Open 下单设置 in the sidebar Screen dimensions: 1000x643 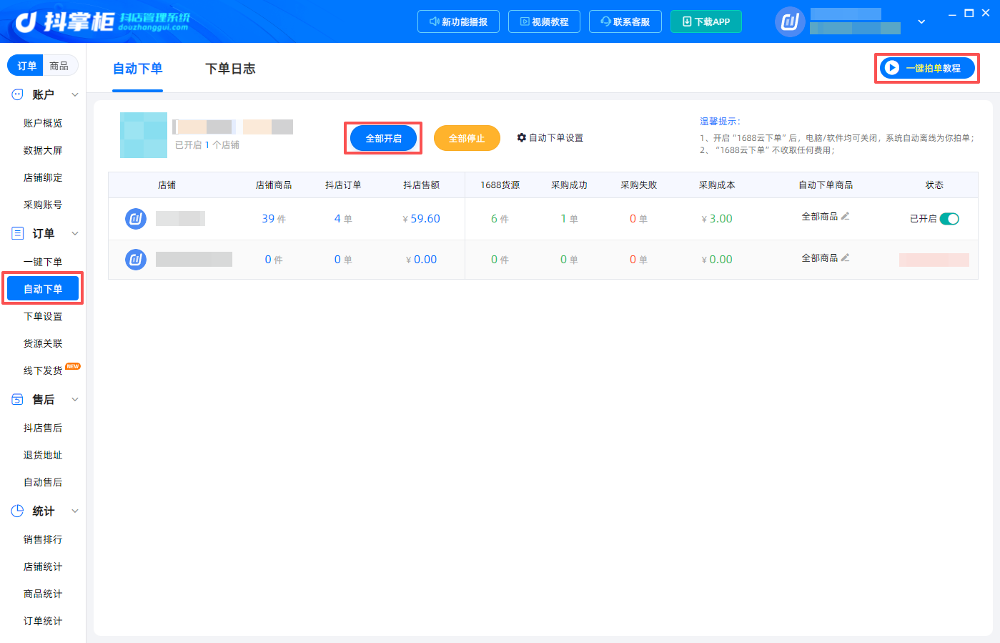(x=43, y=316)
